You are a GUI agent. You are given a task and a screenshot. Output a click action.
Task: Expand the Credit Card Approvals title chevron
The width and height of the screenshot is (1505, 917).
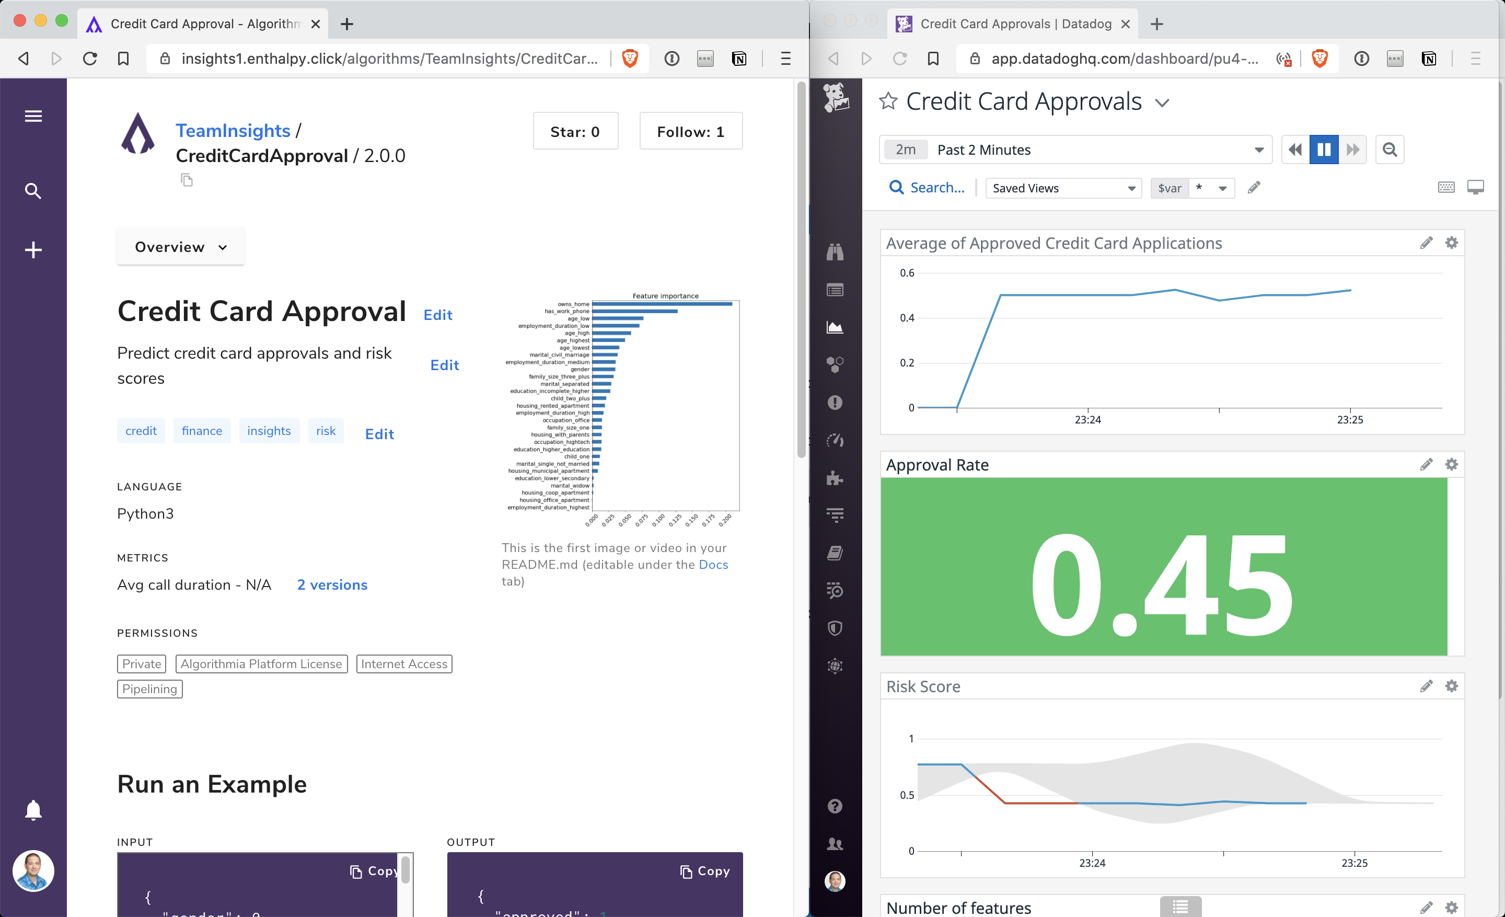click(1162, 102)
